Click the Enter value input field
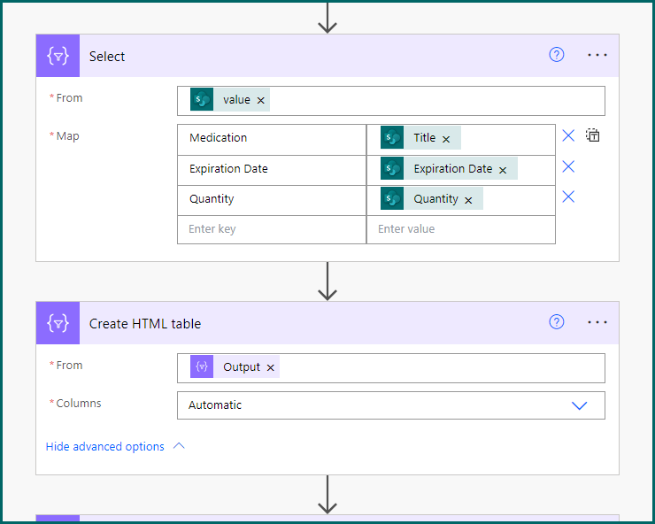Viewport: 655px width, 524px height. point(460,229)
